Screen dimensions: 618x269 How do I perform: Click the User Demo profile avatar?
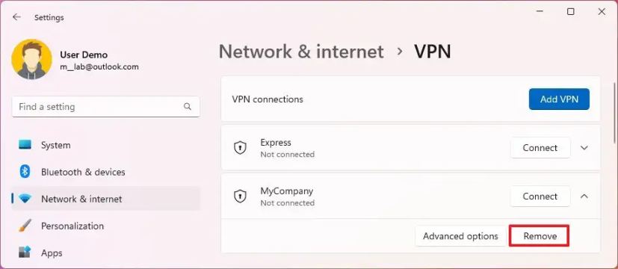tap(32, 60)
